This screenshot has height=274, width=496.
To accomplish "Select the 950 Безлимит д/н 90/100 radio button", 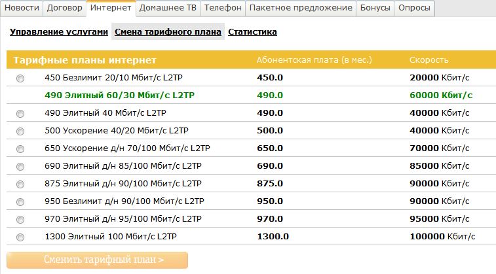I will (x=20, y=201).
